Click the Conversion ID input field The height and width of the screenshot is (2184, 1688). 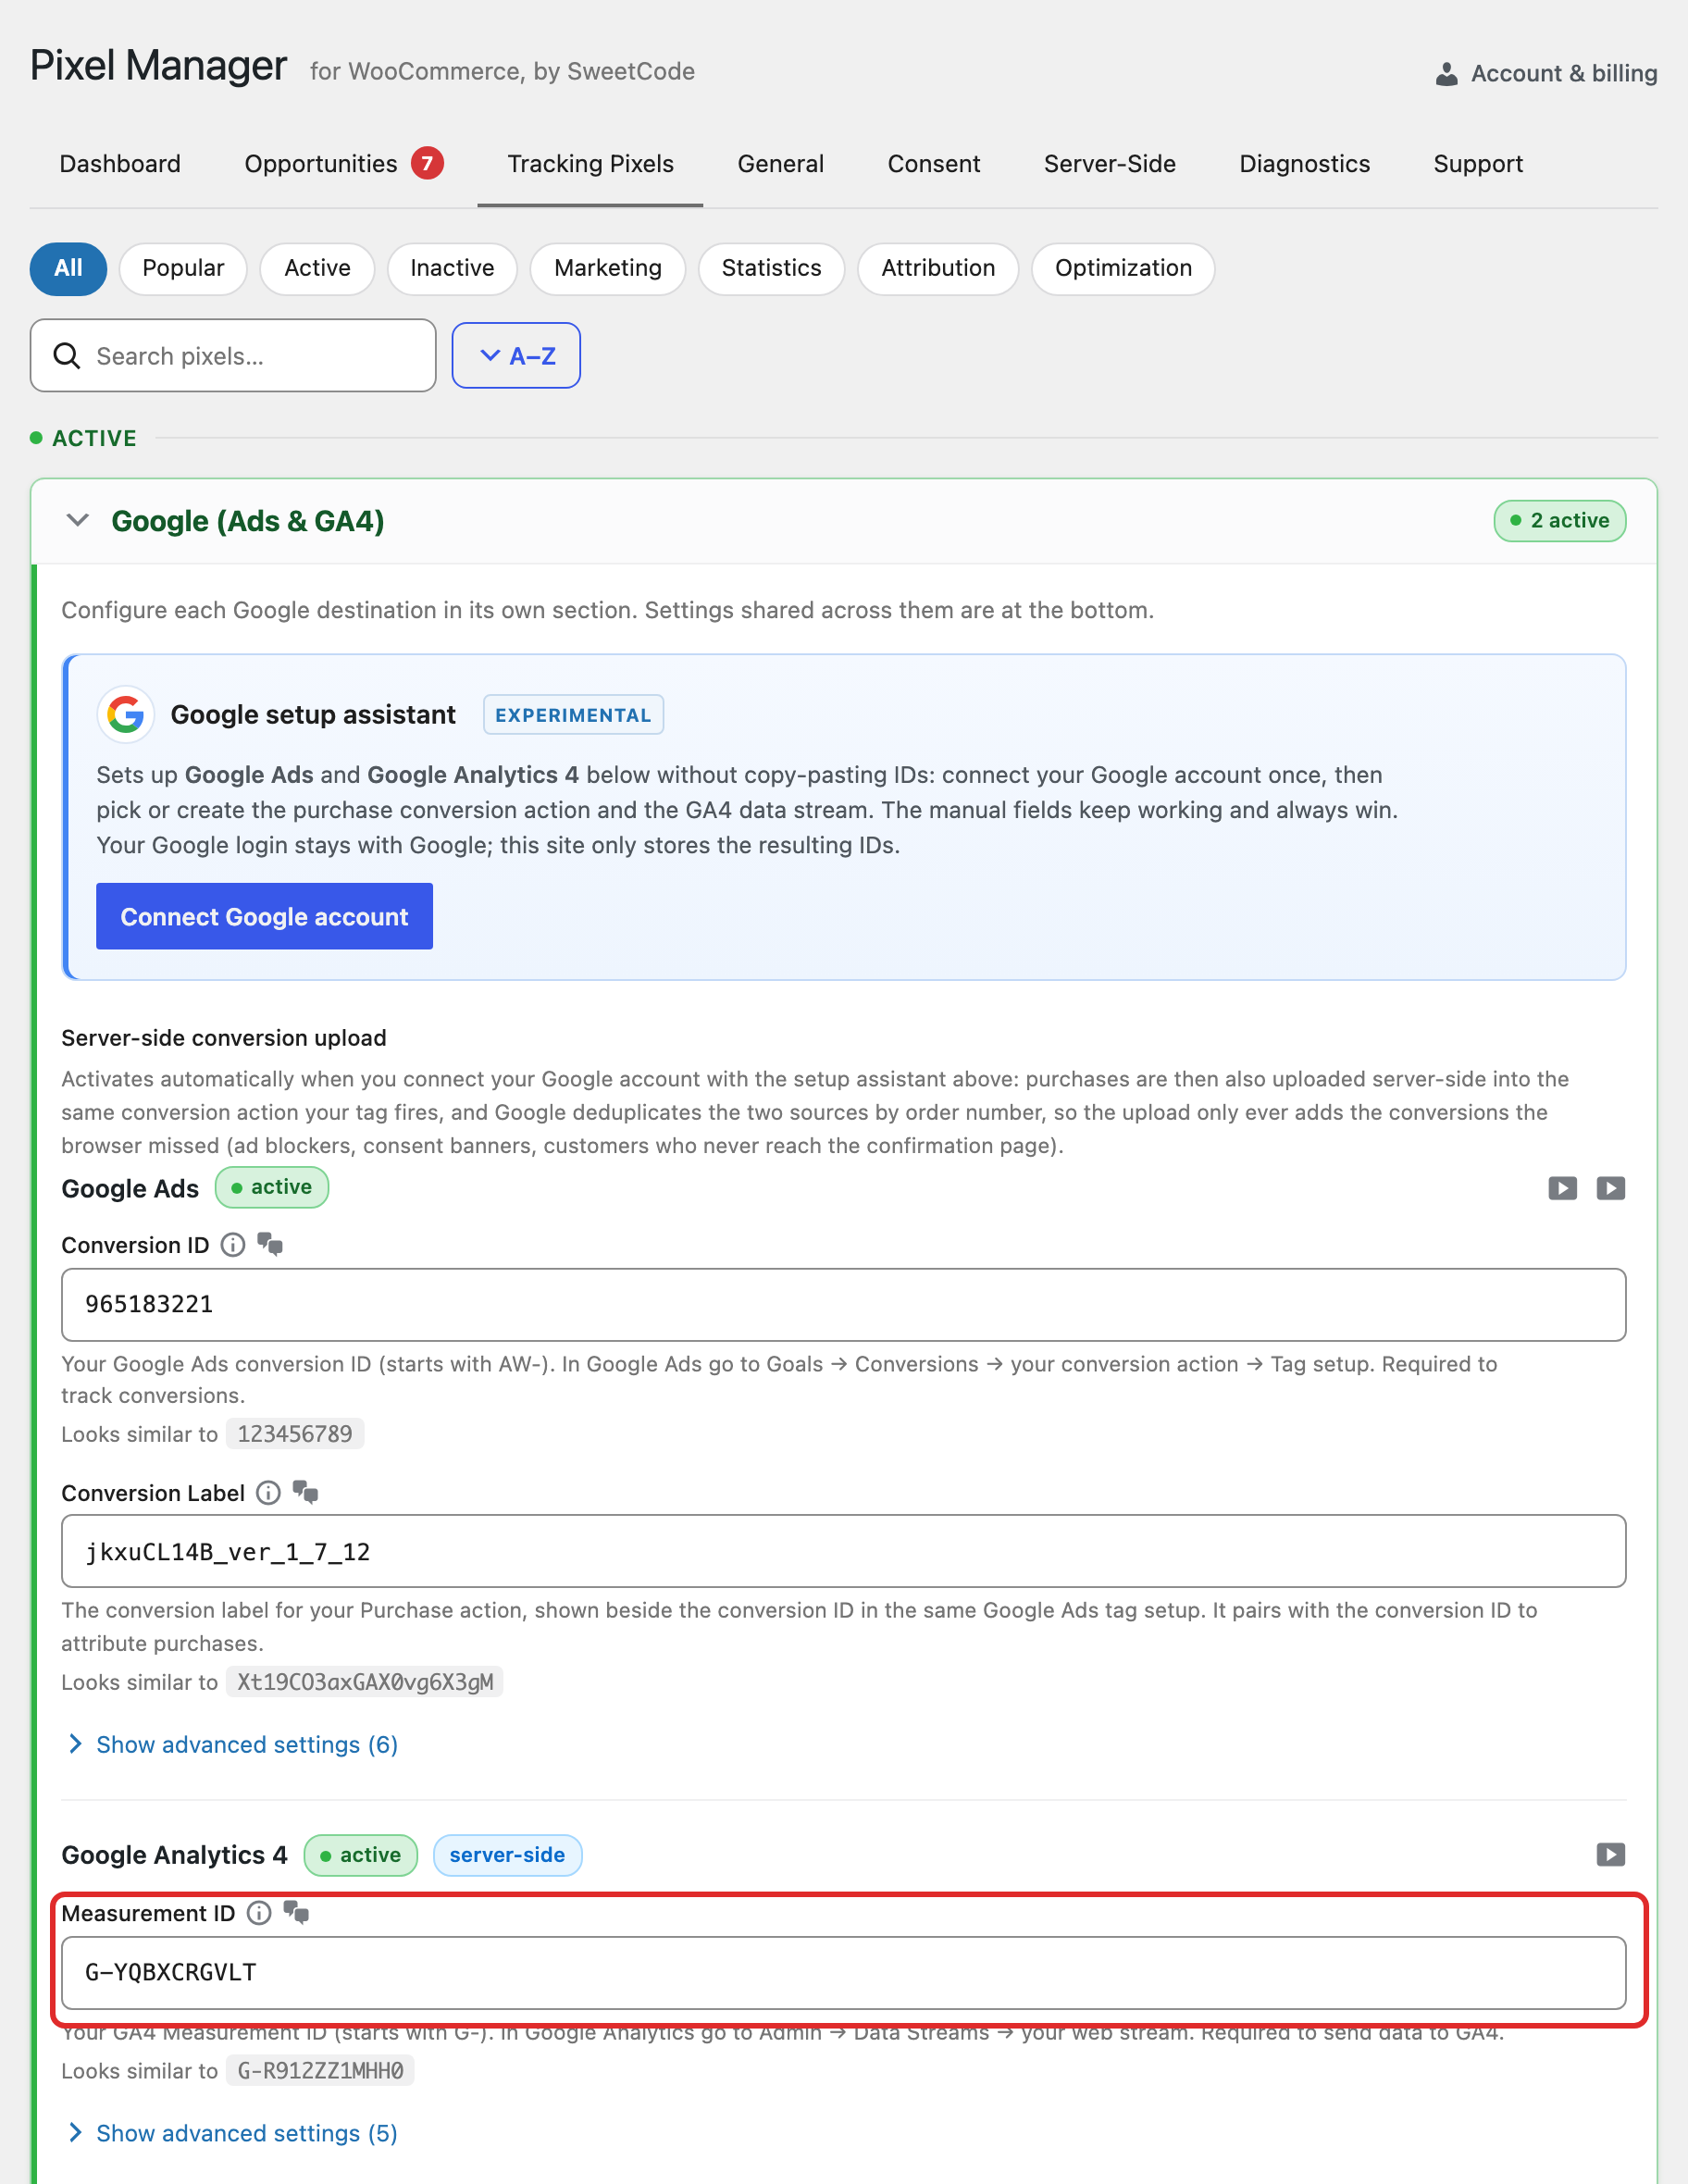pyautogui.click(x=843, y=1305)
